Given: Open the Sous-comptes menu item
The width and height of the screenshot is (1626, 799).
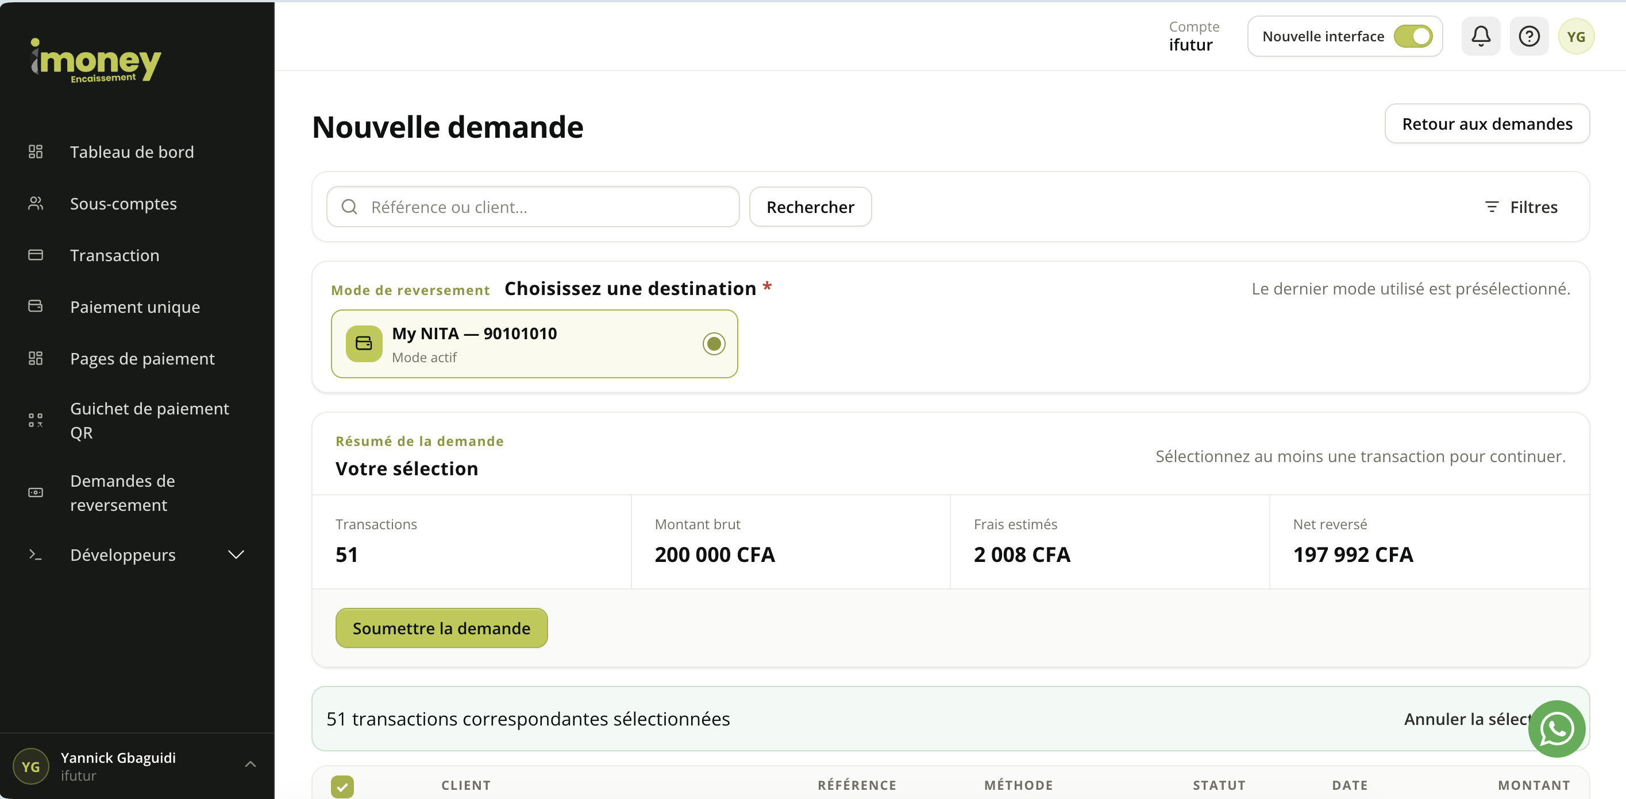Looking at the screenshot, I should (123, 203).
